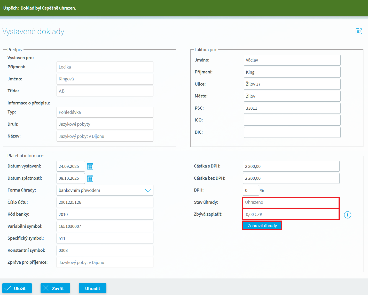The height and width of the screenshot is (295, 368).
Task: Focus the Číslo účtu input field
Action: [x=105, y=202]
